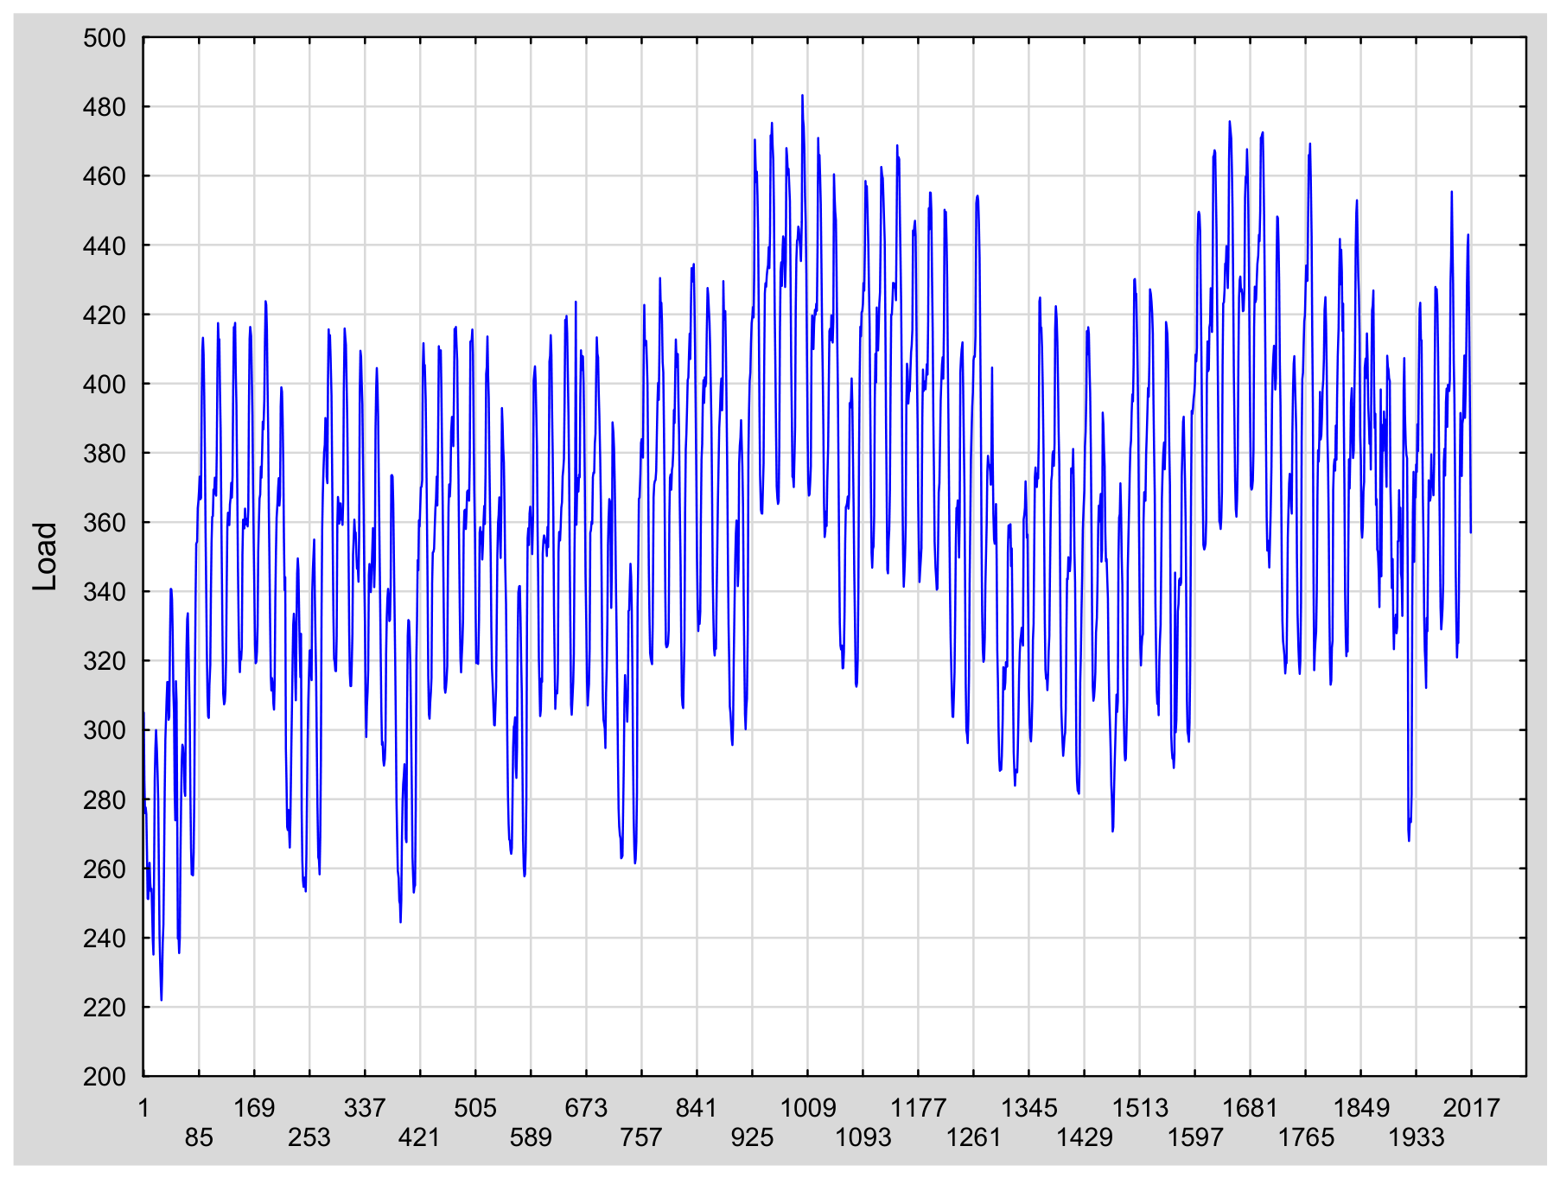Select y-axis value 240
The height and width of the screenshot is (1178, 1560).
click(105, 939)
